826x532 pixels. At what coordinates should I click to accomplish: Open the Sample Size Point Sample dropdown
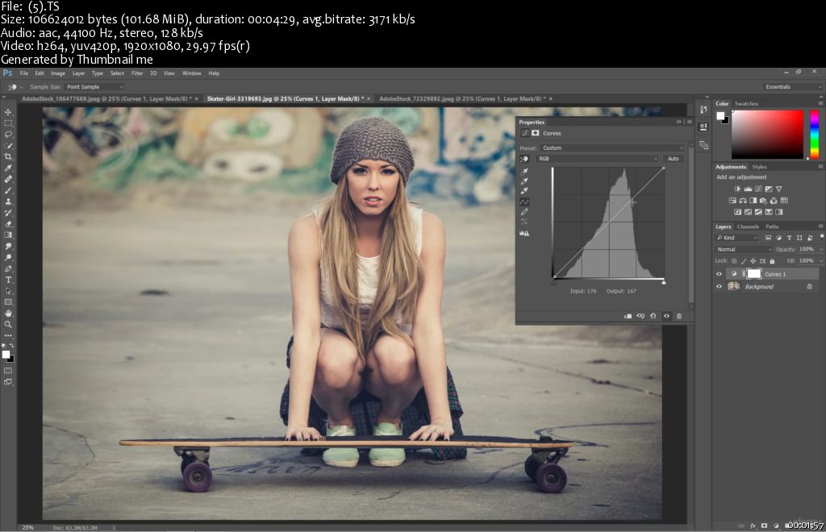[x=95, y=87]
